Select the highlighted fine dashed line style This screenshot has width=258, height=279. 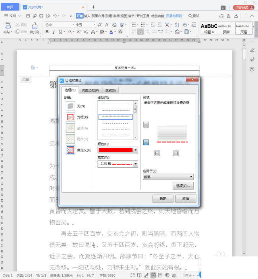(116, 117)
